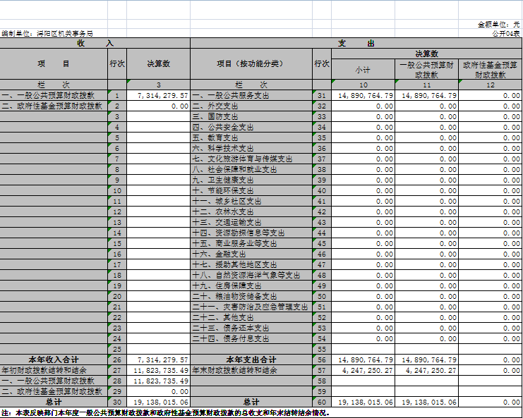The width and height of the screenshot is (523, 418).
Task: Click the 二、政府性基金预算财政拨款 label in row 2
Action: click(54, 106)
